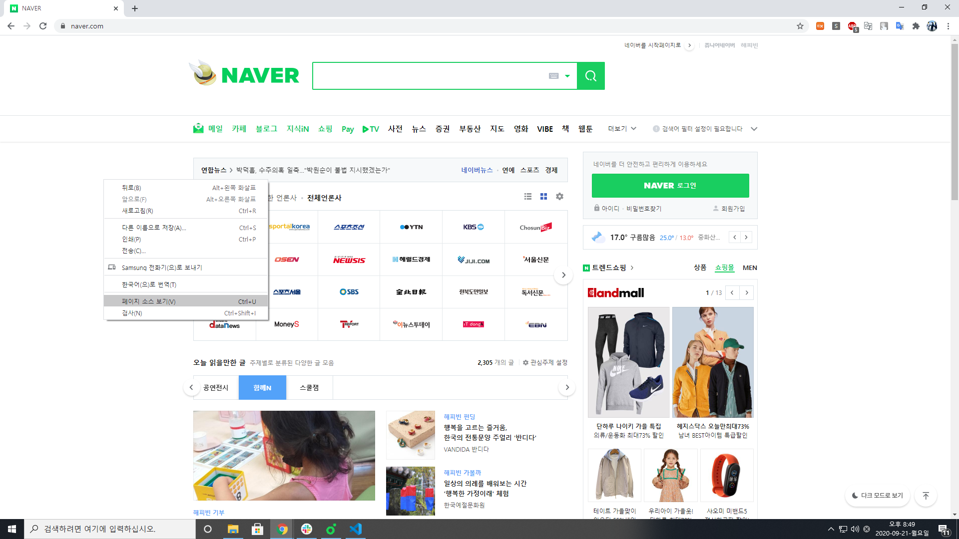Viewport: 959px width, 539px height.
Task: Choose Samsung 전화기로 보내기 menu item
Action: (x=186, y=268)
